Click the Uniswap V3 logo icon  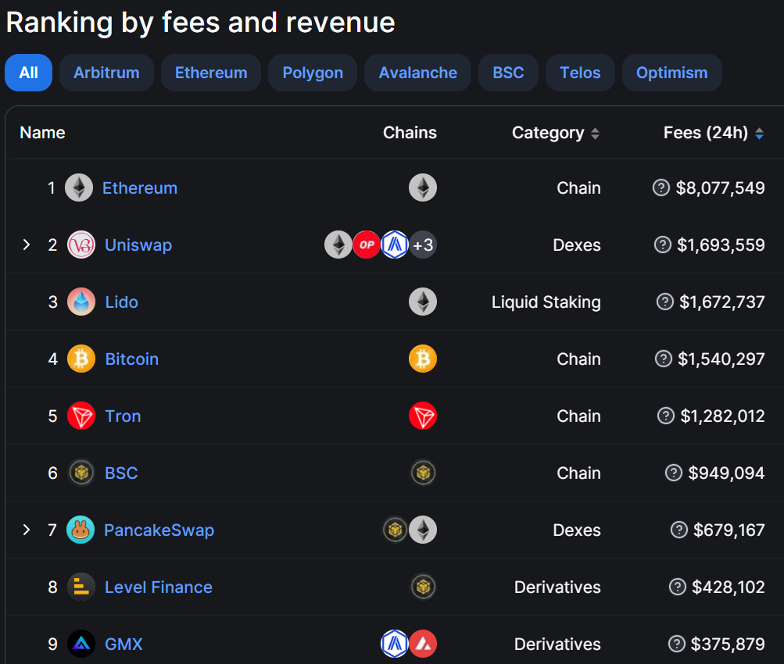pos(81,245)
